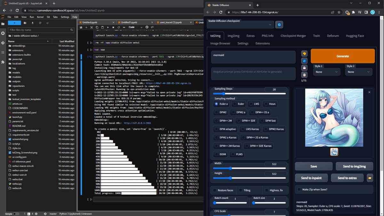Viewport: 384px width, 216px height.
Task: Select the Heun sampler radio button
Action: [x=270, y=104]
